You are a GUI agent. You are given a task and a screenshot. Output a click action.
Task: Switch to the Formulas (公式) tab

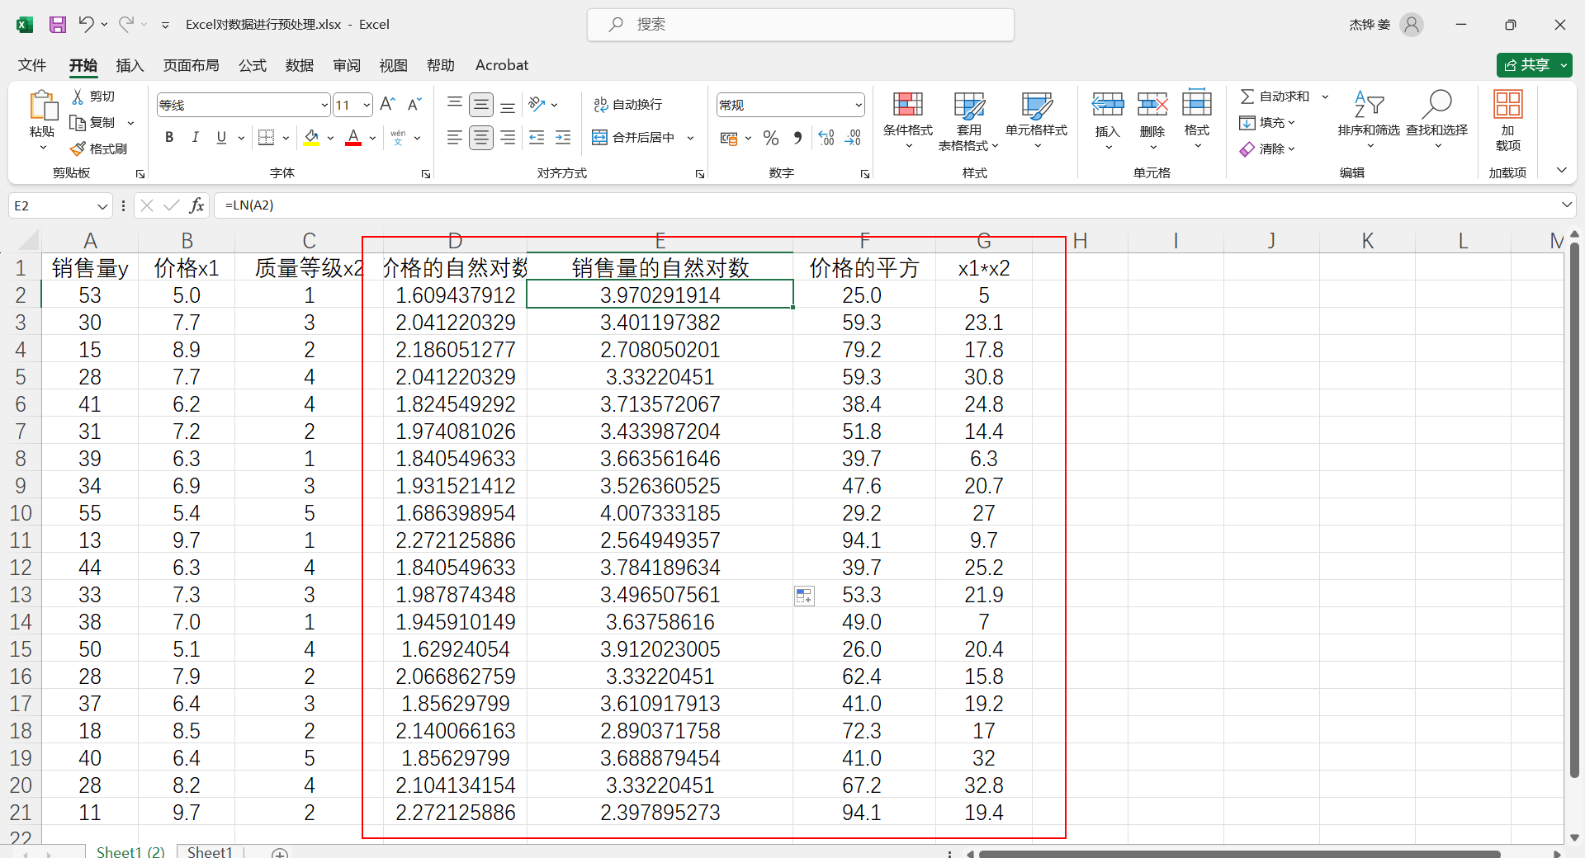(253, 65)
